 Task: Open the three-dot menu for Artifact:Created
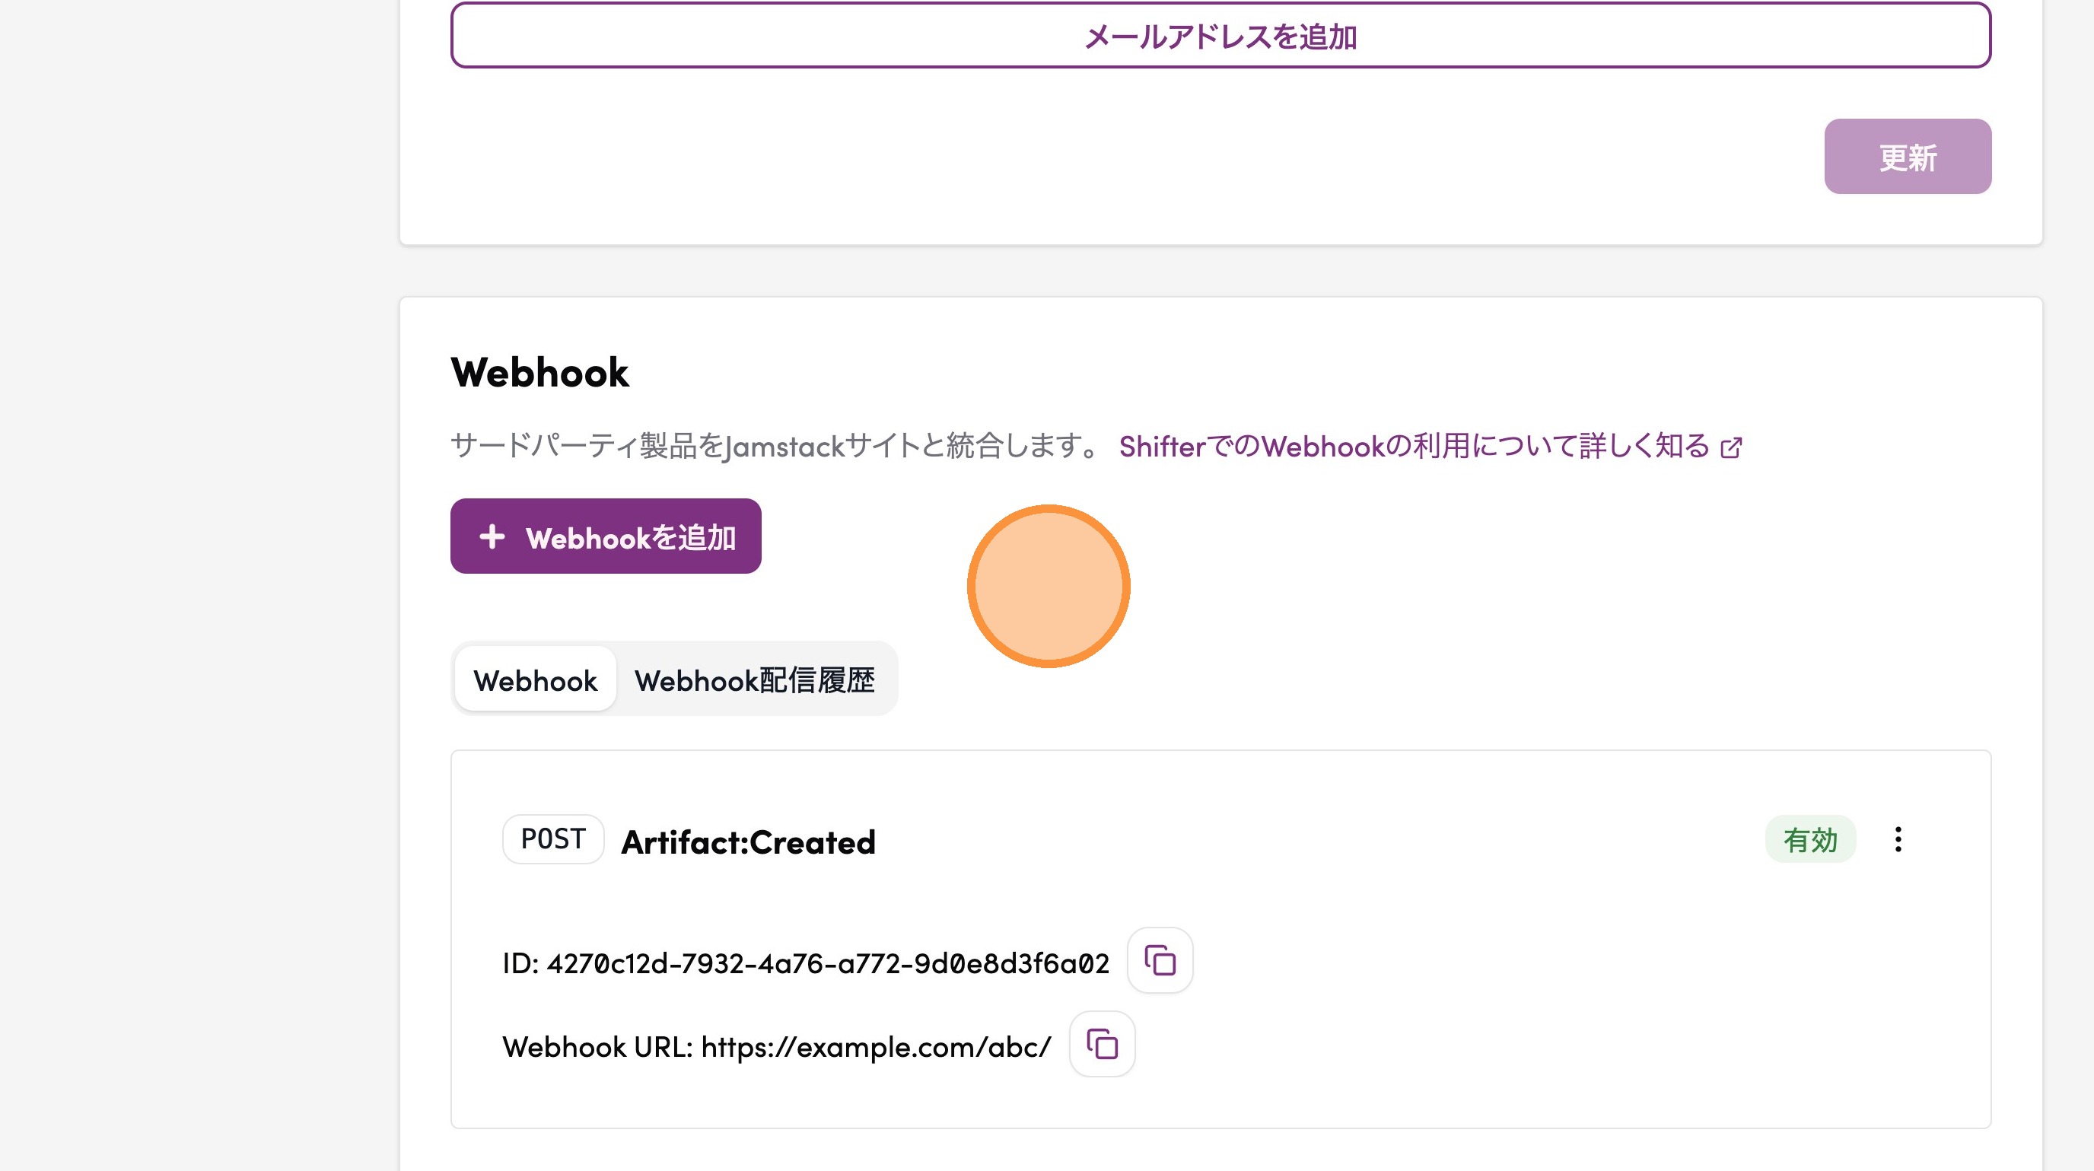click(1897, 839)
